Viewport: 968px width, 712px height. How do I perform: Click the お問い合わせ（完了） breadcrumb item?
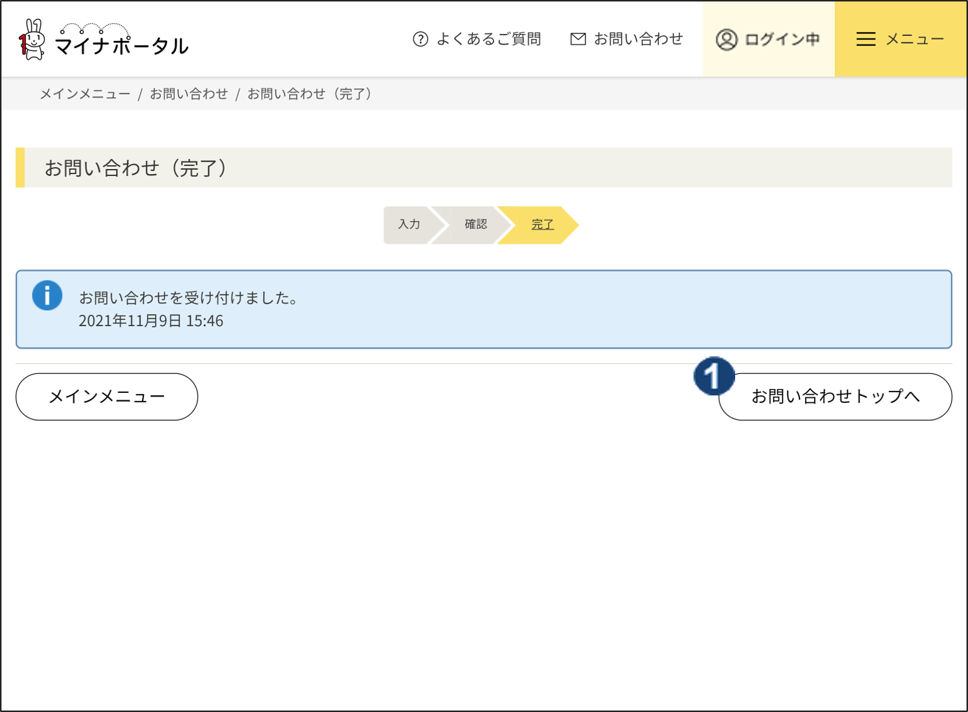(x=309, y=94)
